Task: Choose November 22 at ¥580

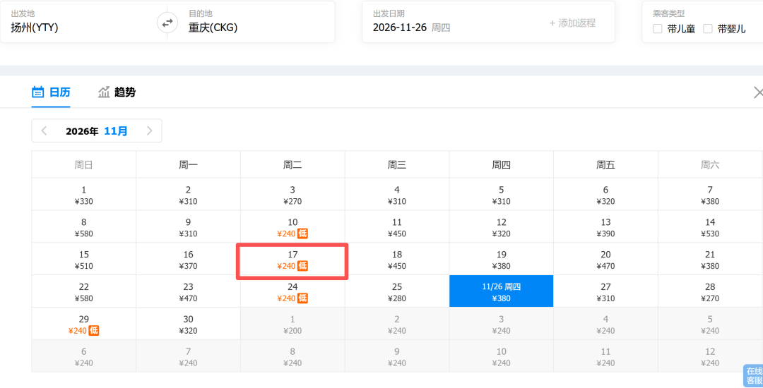Action: pyautogui.click(x=83, y=291)
